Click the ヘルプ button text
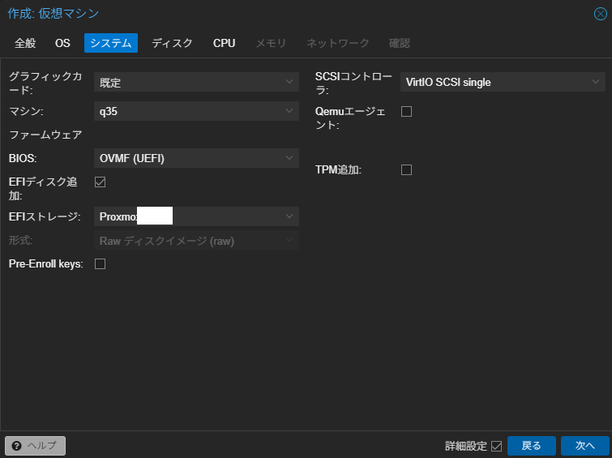 [42, 446]
